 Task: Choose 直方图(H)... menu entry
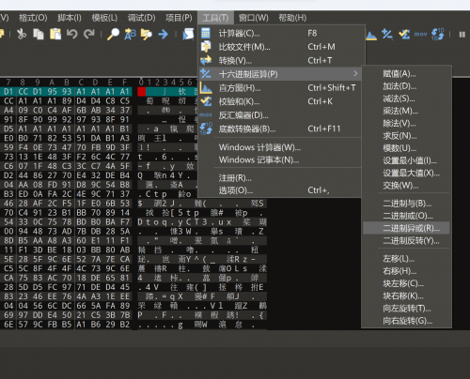(x=280, y=88)
